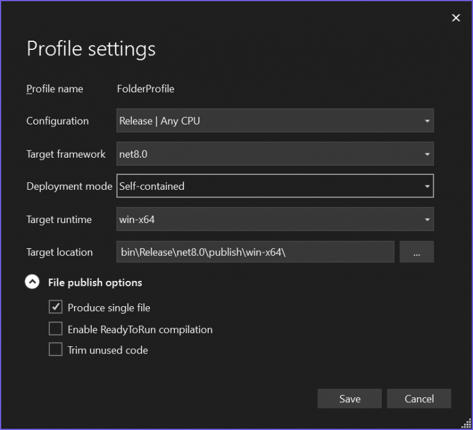
Task: Click the Deployment mode field label
Action: tap(69, 186)
